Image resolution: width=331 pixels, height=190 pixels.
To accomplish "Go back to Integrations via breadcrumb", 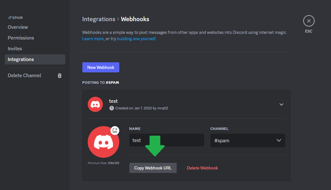I will 98,19.
